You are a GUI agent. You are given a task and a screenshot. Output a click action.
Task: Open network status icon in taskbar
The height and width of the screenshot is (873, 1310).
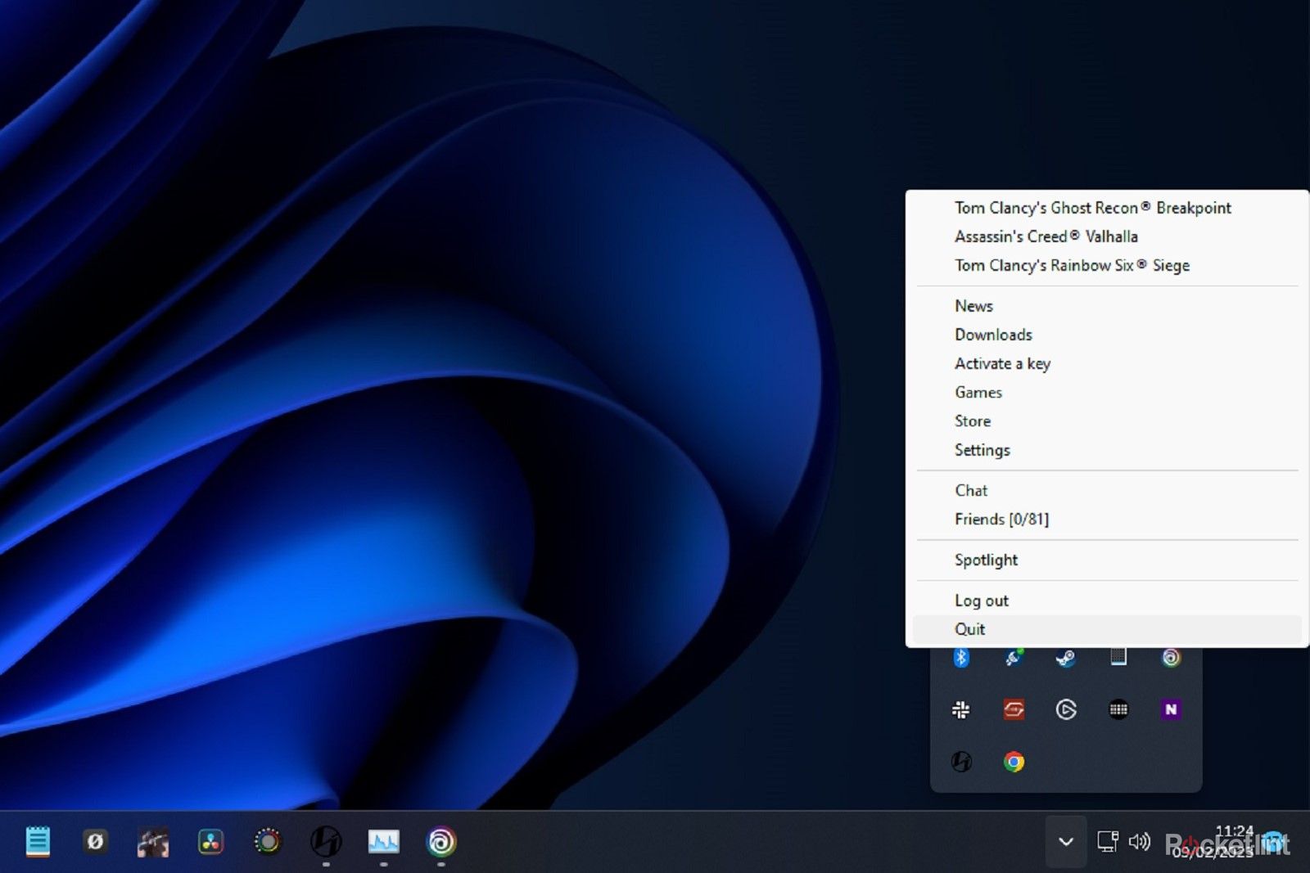click(x=1108, y=841)
